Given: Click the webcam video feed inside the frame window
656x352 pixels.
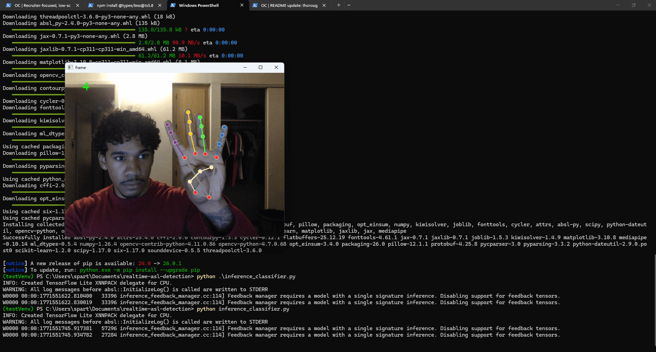Looking at the screenshot, I should 175,154.
